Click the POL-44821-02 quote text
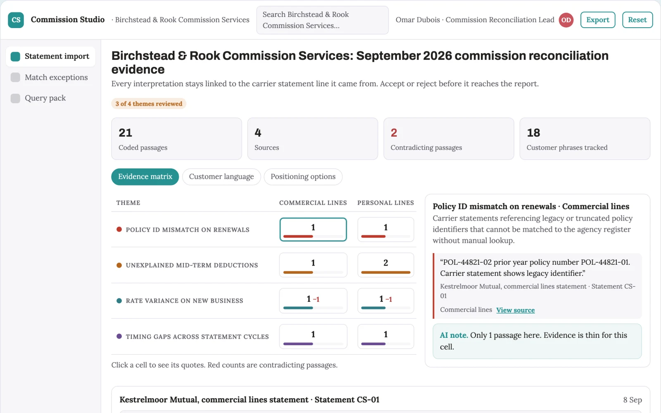This screenshot has height=413, width=661. click(535, 268)
